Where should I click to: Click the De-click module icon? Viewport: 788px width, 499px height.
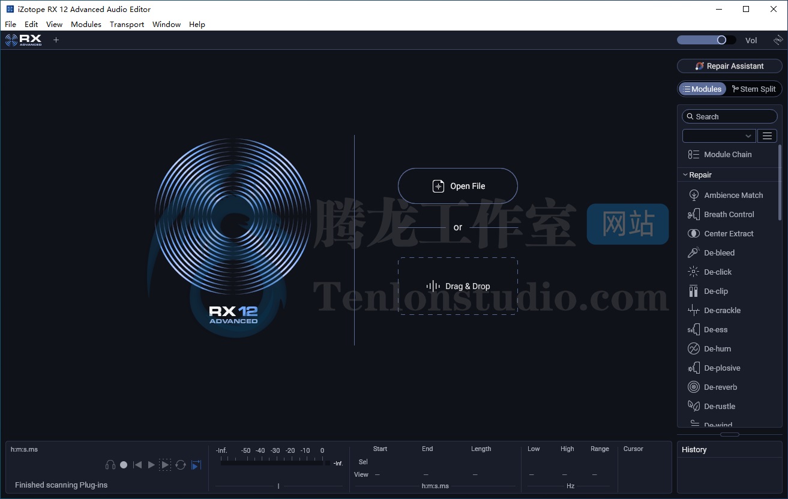click(x=693, y=272)
